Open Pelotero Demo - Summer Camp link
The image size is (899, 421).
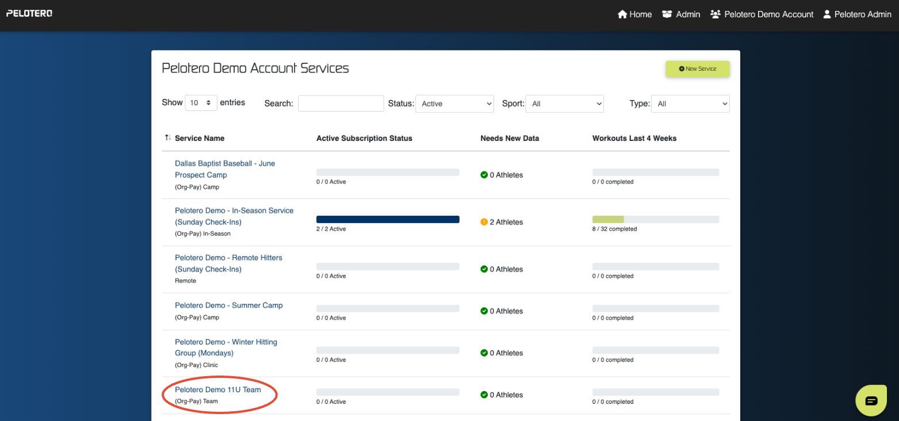click(229, 305)
